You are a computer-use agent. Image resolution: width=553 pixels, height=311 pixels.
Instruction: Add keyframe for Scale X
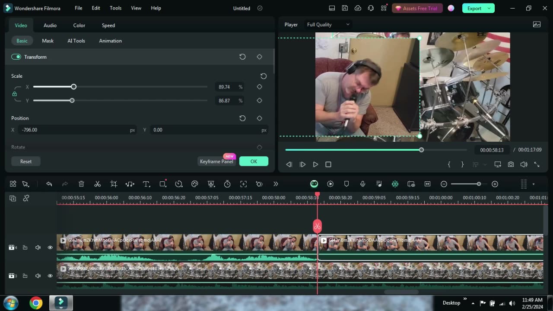pos(260,87)
